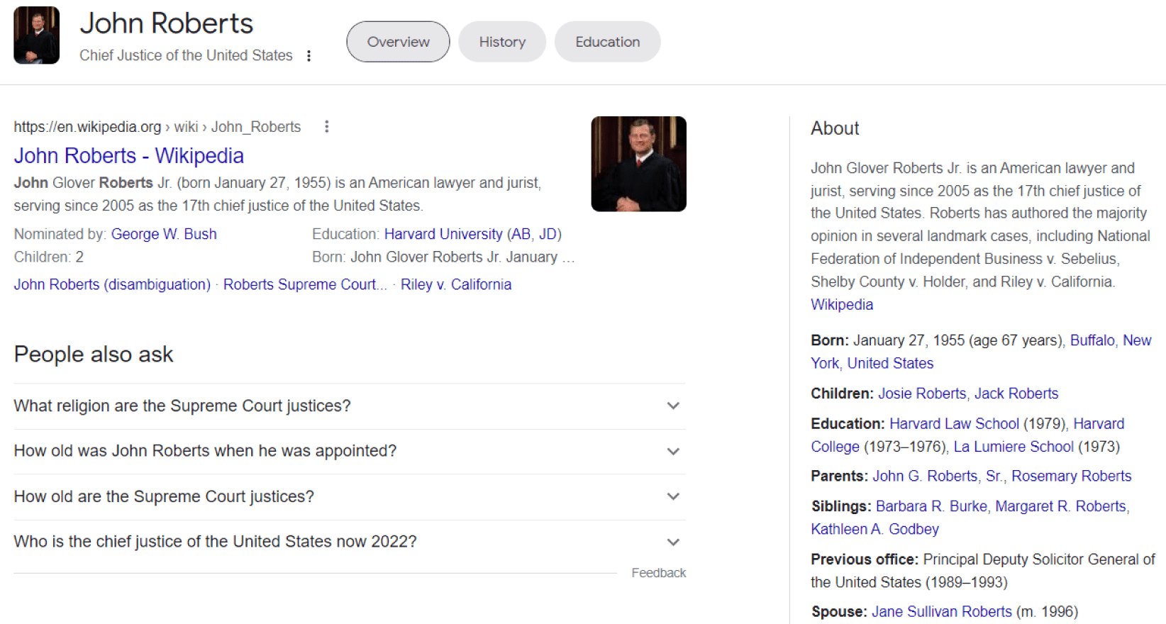
Task: Select the Overview tab
Action: (398, 42)
